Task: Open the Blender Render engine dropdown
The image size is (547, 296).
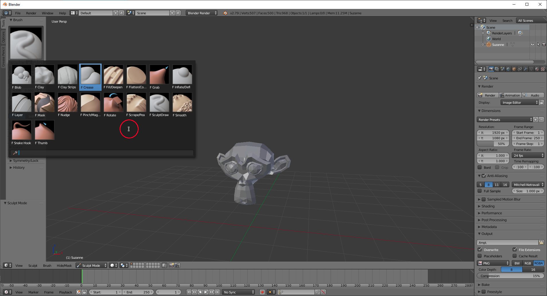Action: coord(201,13)
